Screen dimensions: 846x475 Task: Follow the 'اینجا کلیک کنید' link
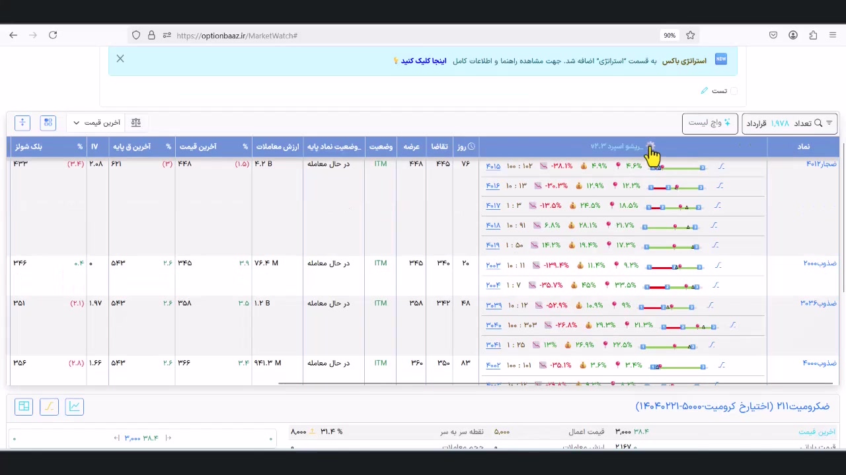pos(423,61)
